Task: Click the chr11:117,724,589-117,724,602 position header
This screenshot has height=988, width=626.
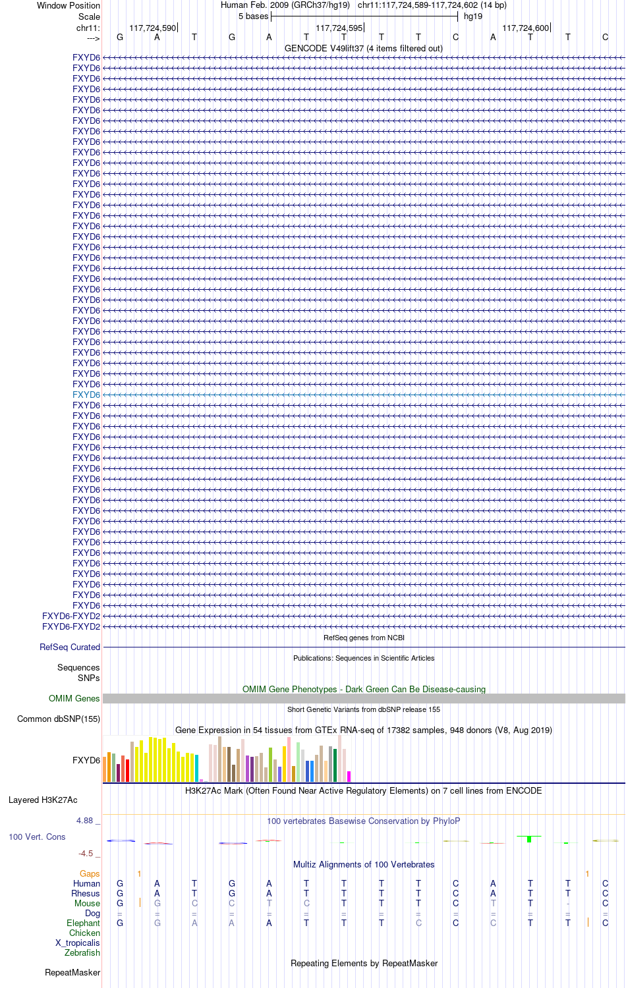Action: (432, 5)
